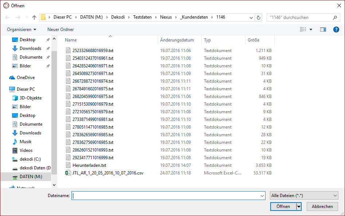
Task: Open help with the question mark icon
Action: (x=336, y=30)
